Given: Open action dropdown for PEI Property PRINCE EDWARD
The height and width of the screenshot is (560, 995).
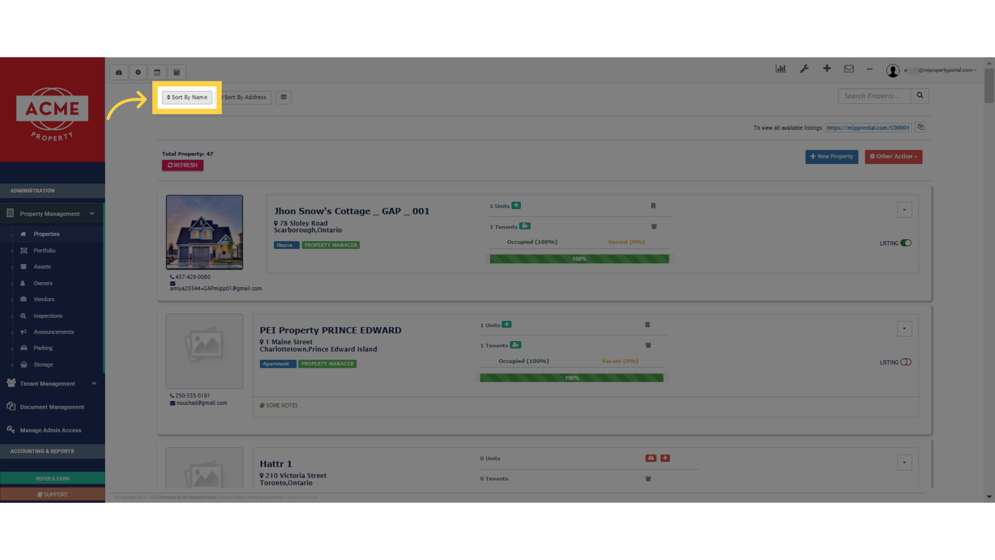Looking at the screenshot, I should point(904,329).
